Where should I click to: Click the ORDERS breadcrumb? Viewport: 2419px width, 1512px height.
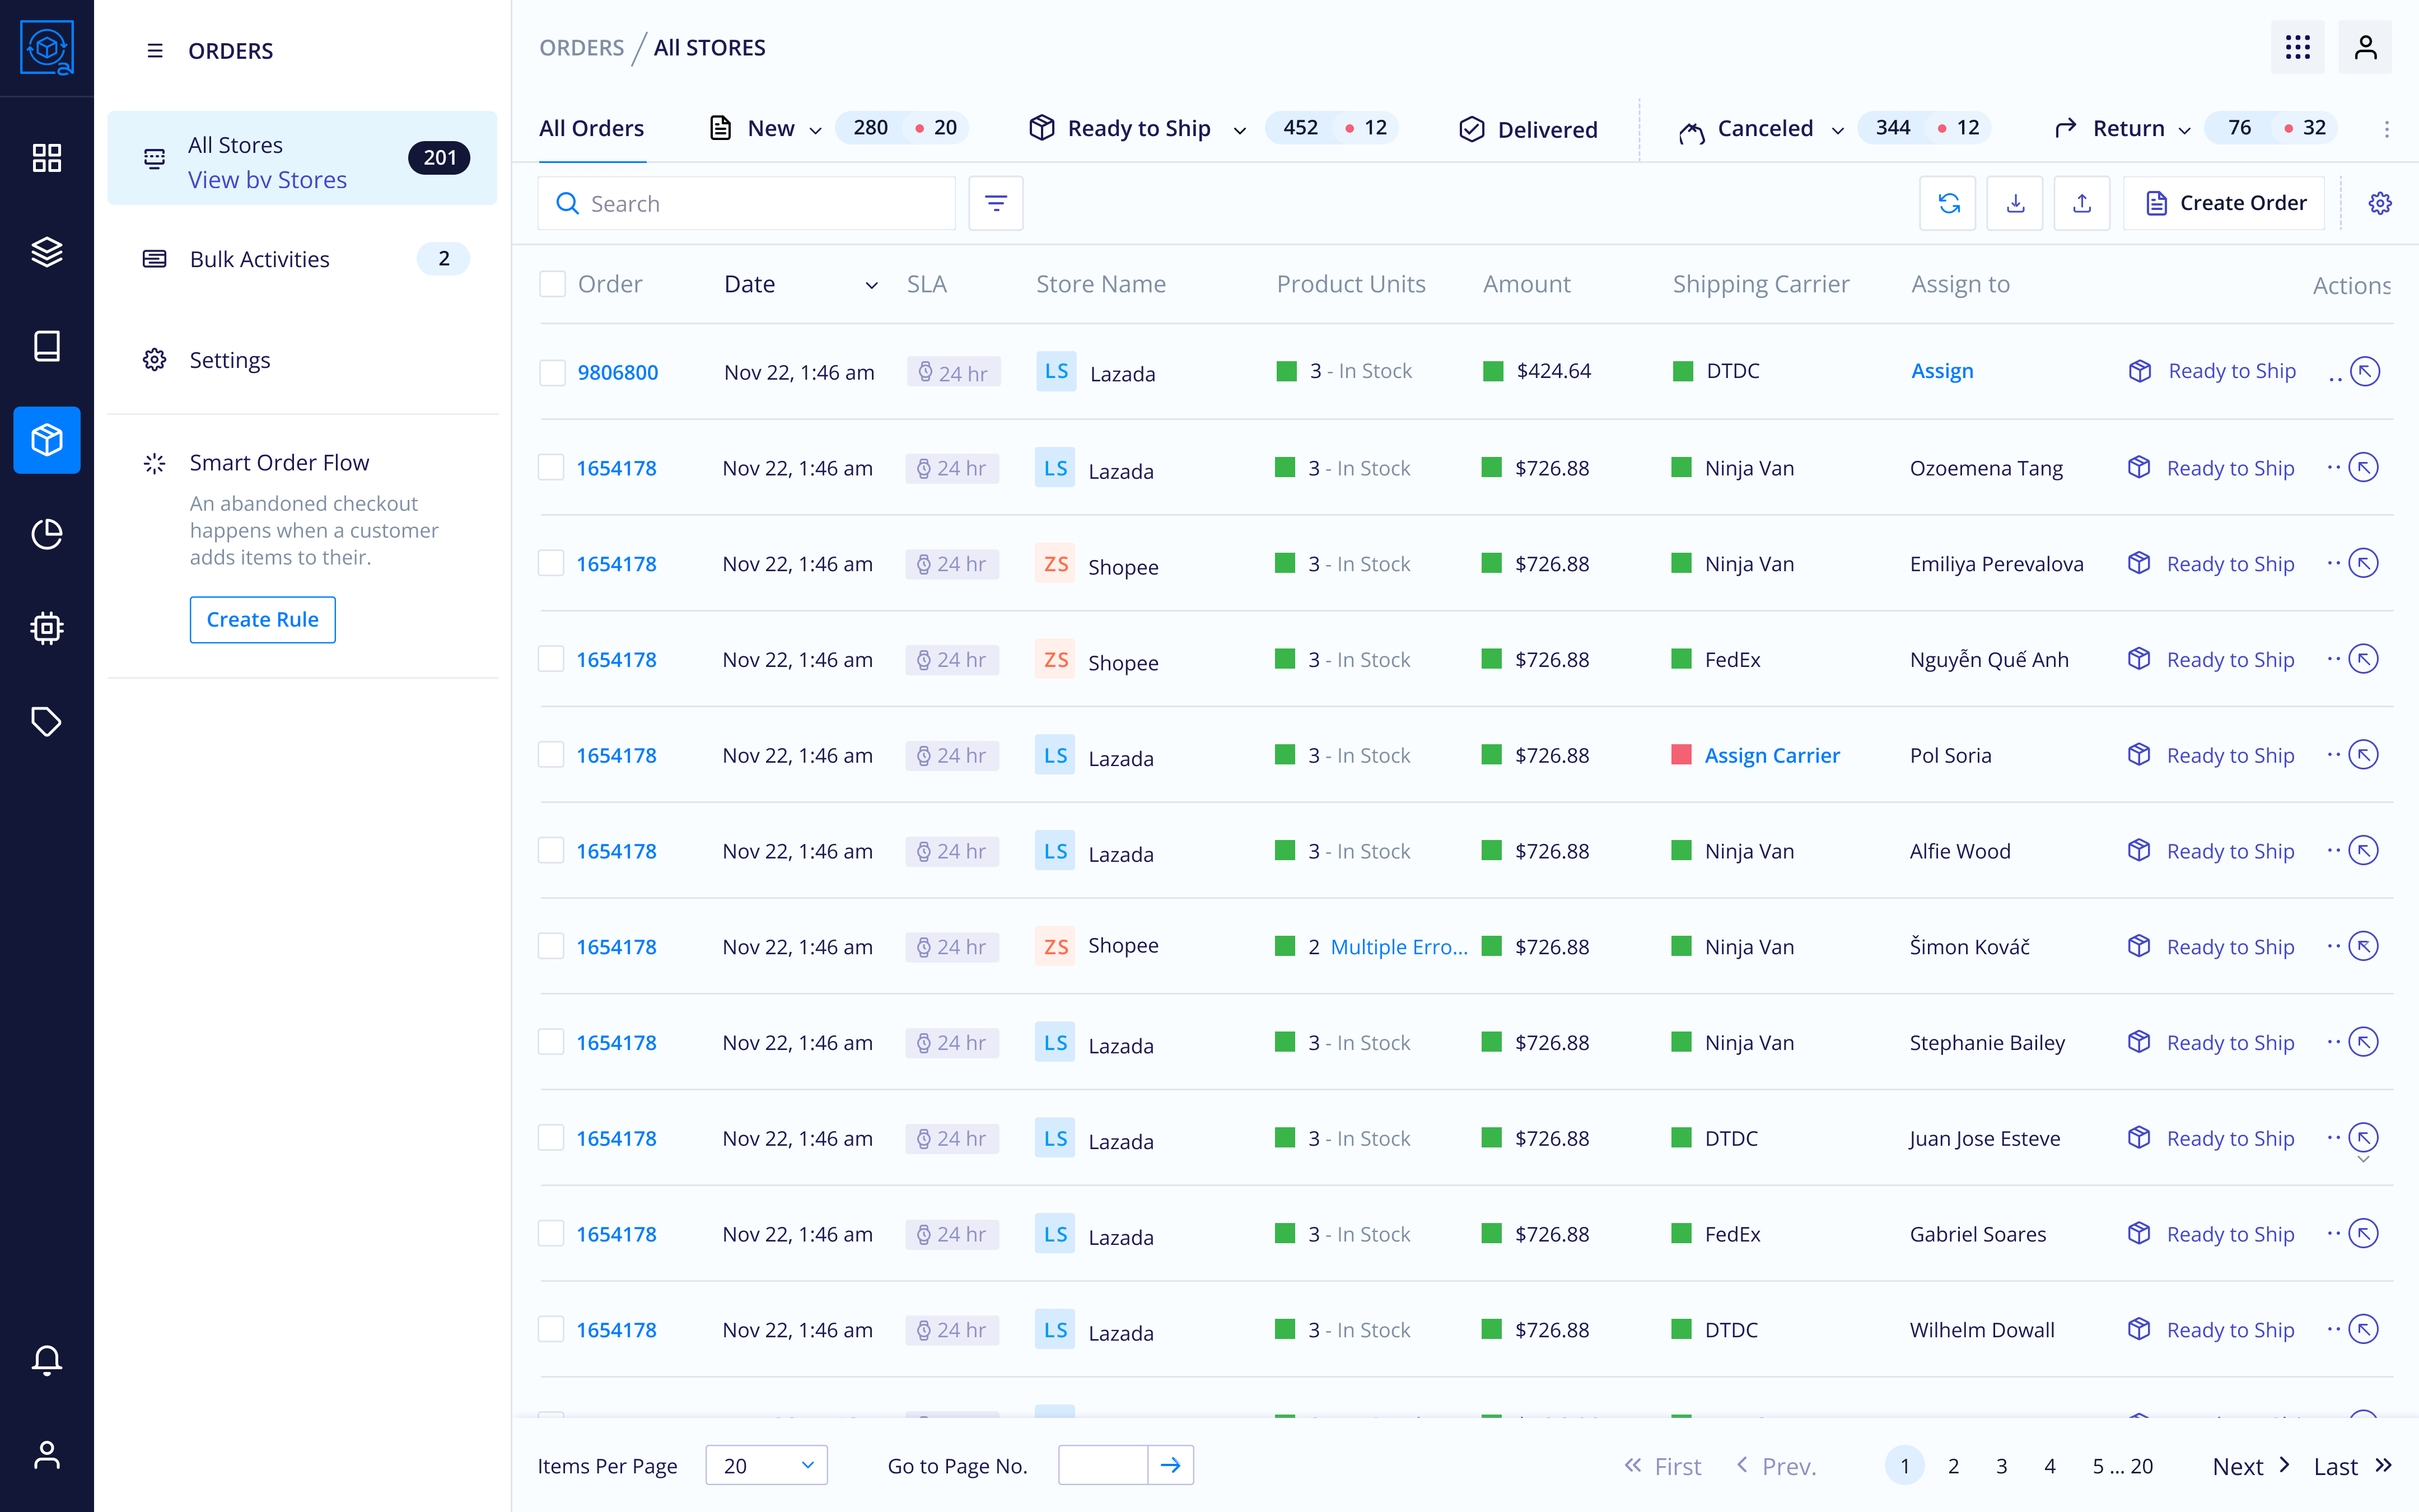[582, 47]
